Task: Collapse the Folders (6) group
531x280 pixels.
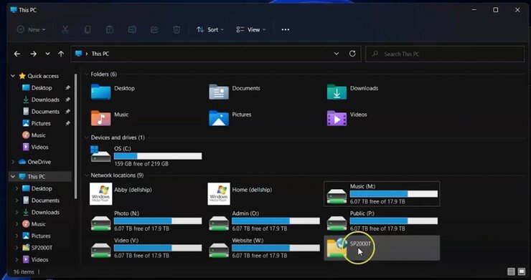Action: (86, 74)
